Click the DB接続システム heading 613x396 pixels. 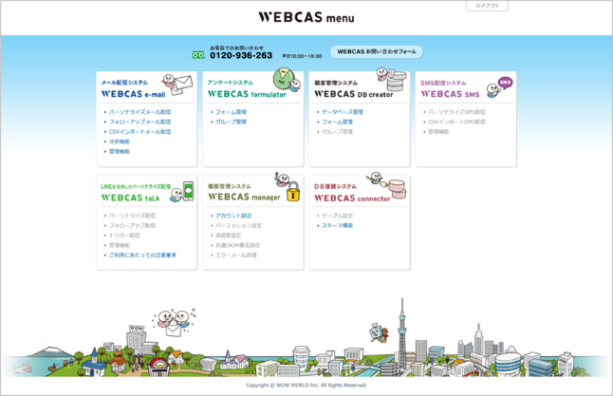pos(335,186)
